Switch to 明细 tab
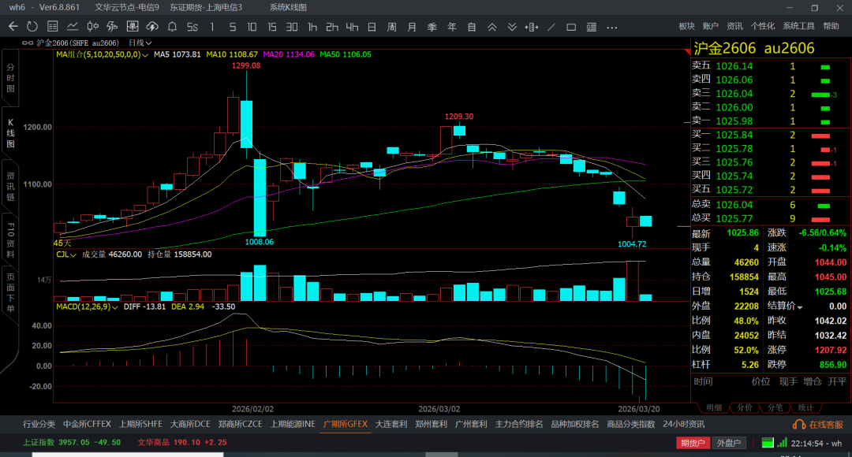 point(713,407)
